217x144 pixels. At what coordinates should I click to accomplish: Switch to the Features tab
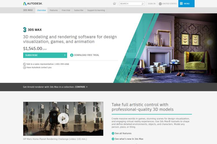pyautogui.click(x=54, y=10)
